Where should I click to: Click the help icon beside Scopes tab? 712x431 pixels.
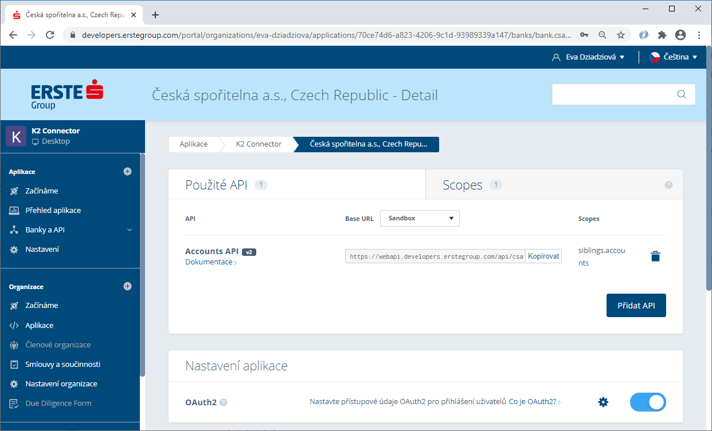click(668, 185)
